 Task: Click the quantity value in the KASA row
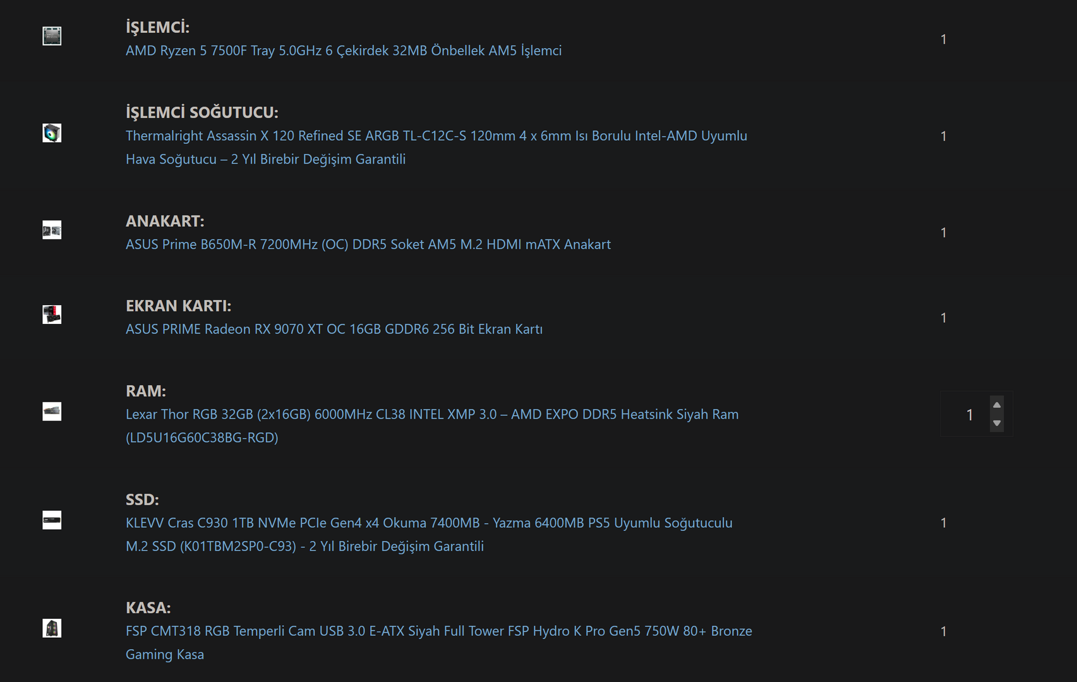(x=943, y=631)
